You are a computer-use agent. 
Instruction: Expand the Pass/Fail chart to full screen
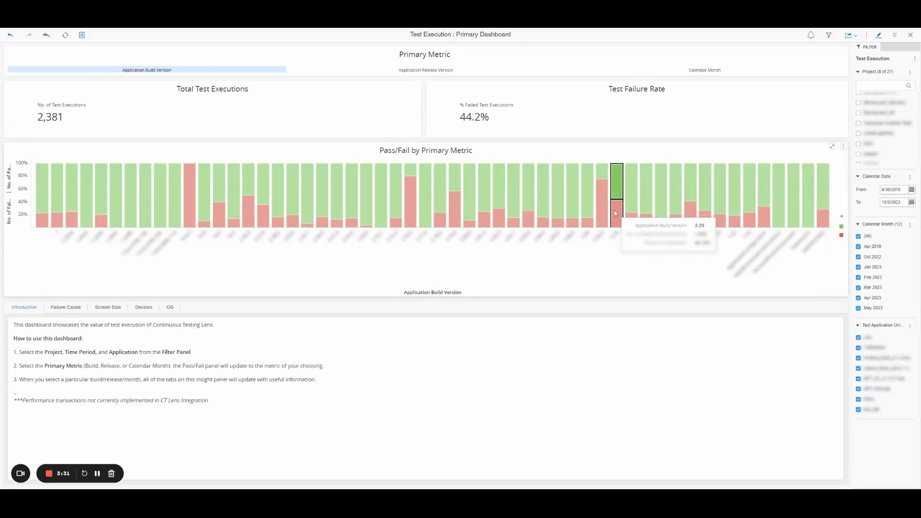[832, 146]
